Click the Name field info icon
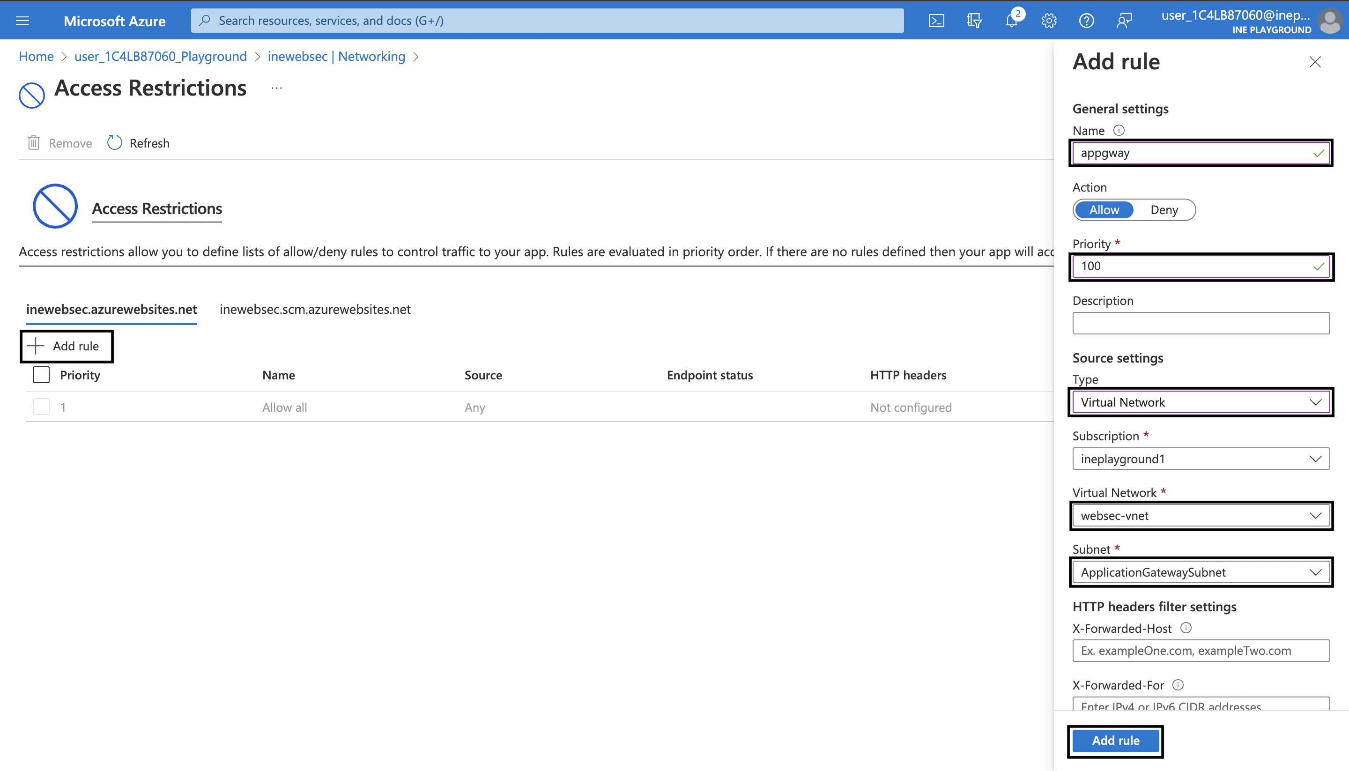The image size is (1349, 771). click(1119, 130)
